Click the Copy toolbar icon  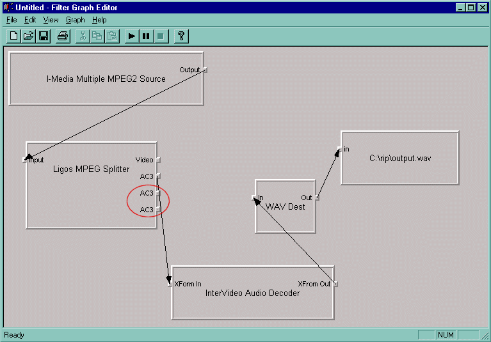tap(97, 36)
